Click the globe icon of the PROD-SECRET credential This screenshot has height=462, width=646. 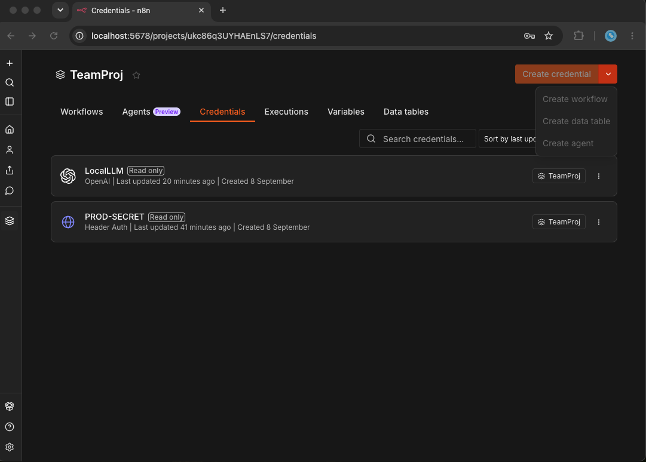(x=68, y=222)
